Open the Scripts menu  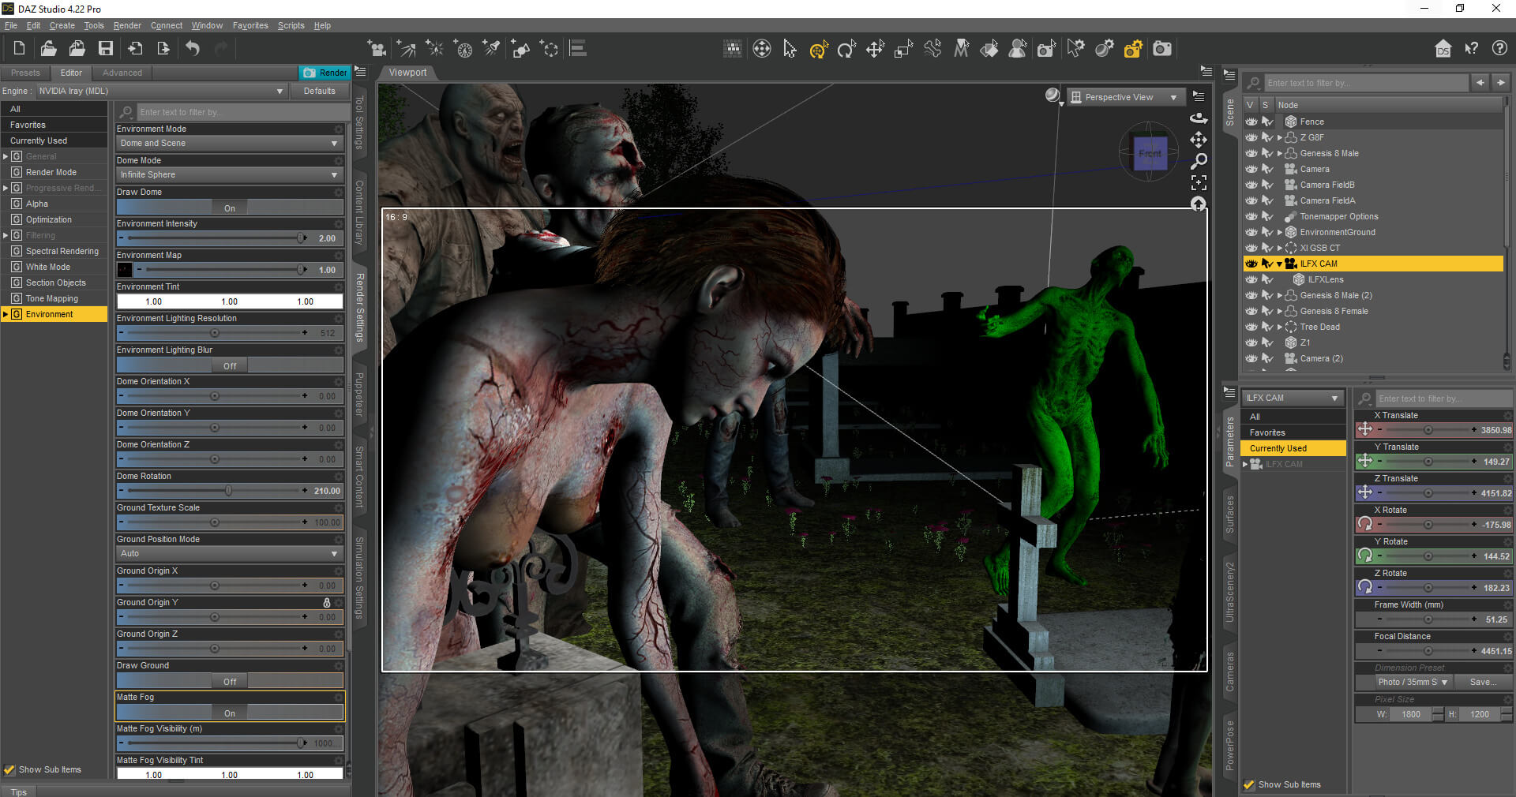291,25
